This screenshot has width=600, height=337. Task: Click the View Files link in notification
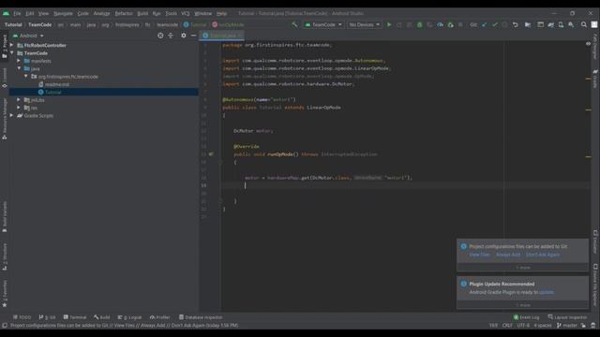point(479,255)
